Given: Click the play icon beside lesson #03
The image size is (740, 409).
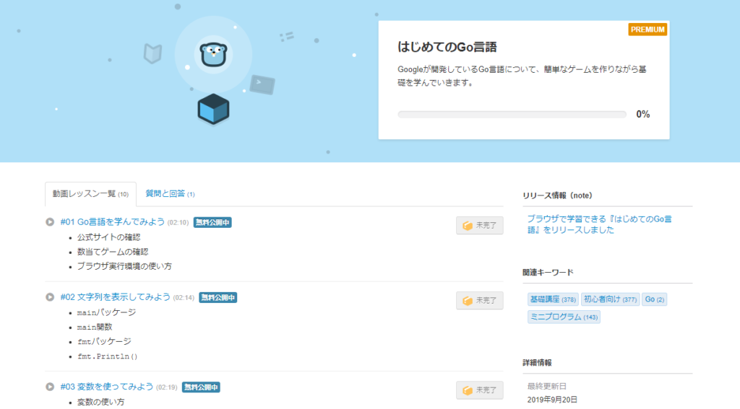Looking at the screenshot, I should point(50,387).
